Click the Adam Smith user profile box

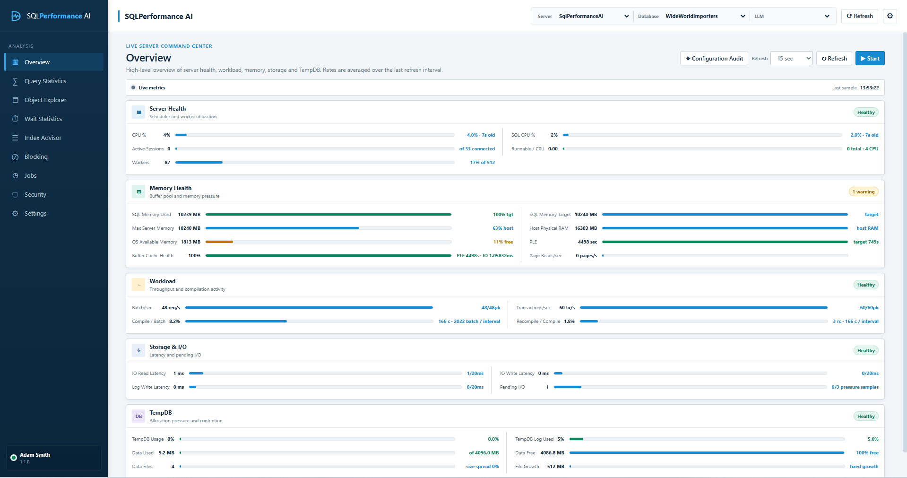pos(54,458)
